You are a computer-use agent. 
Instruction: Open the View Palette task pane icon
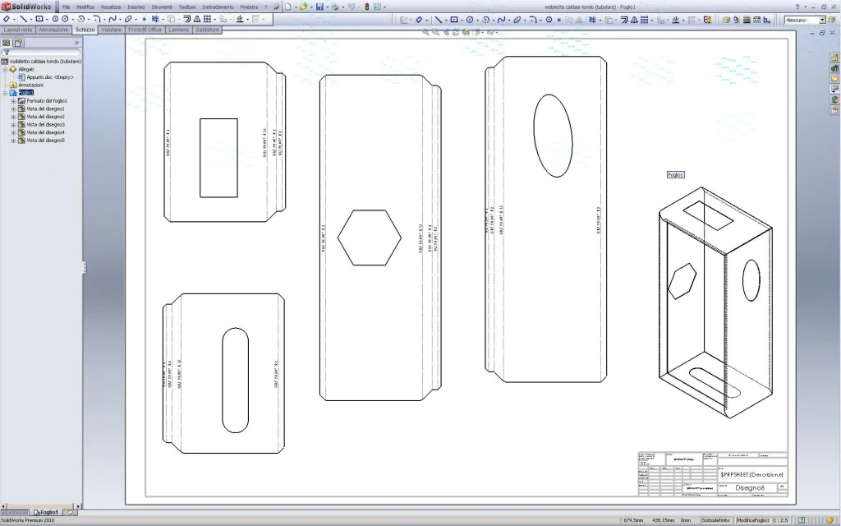coord(834,89)
